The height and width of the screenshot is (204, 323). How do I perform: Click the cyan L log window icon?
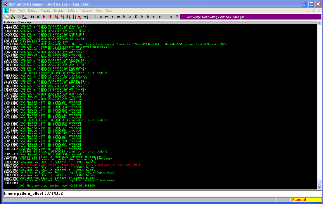tap(6, 10)
